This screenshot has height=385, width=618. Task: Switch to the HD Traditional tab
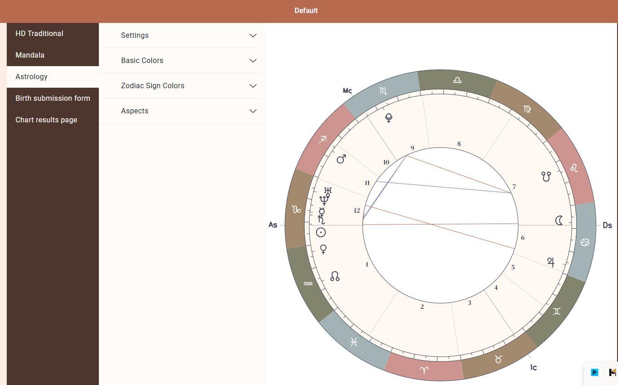(40, 34)
